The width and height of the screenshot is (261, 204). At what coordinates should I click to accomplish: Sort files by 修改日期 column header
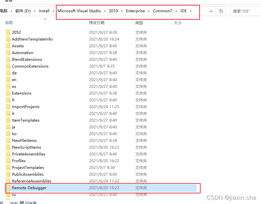click(x=97, y=23)
